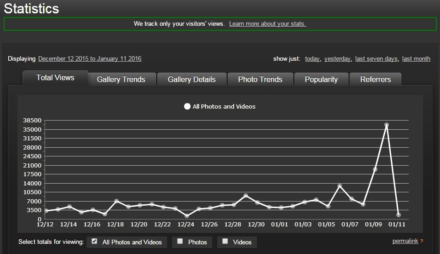View the Referrers tab
Image resolution: width=440 pixels, height=254 pixels.
tap(375, 80)
